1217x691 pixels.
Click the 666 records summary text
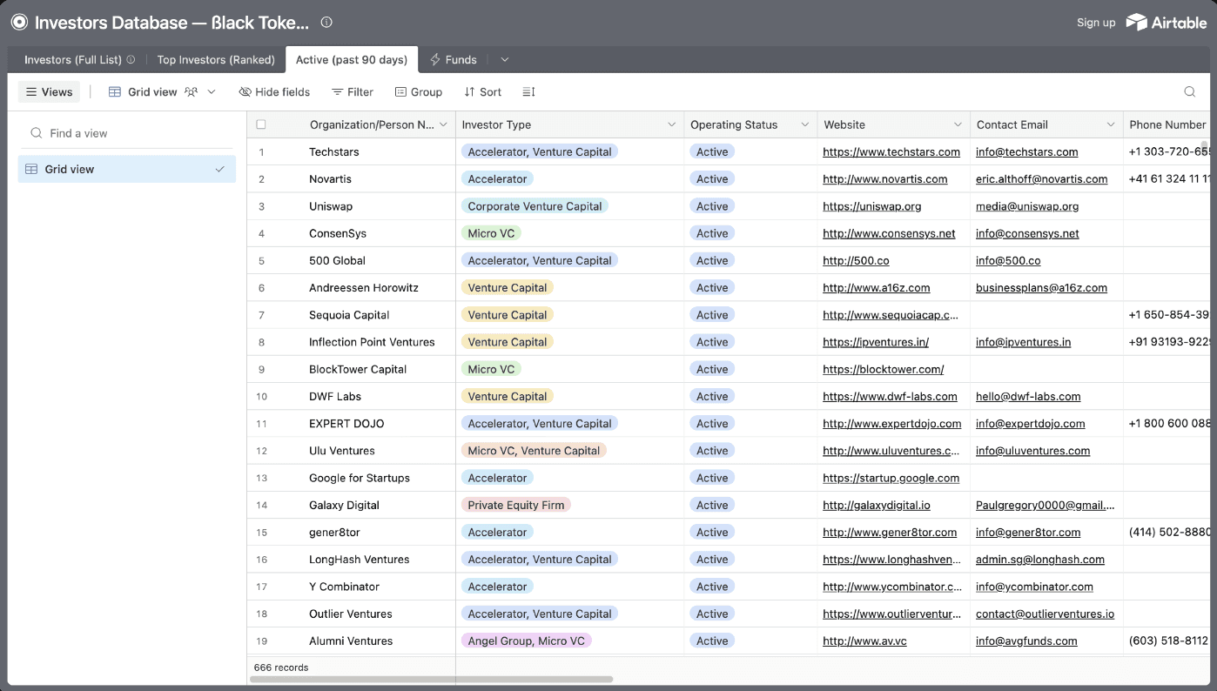point(281,668)
